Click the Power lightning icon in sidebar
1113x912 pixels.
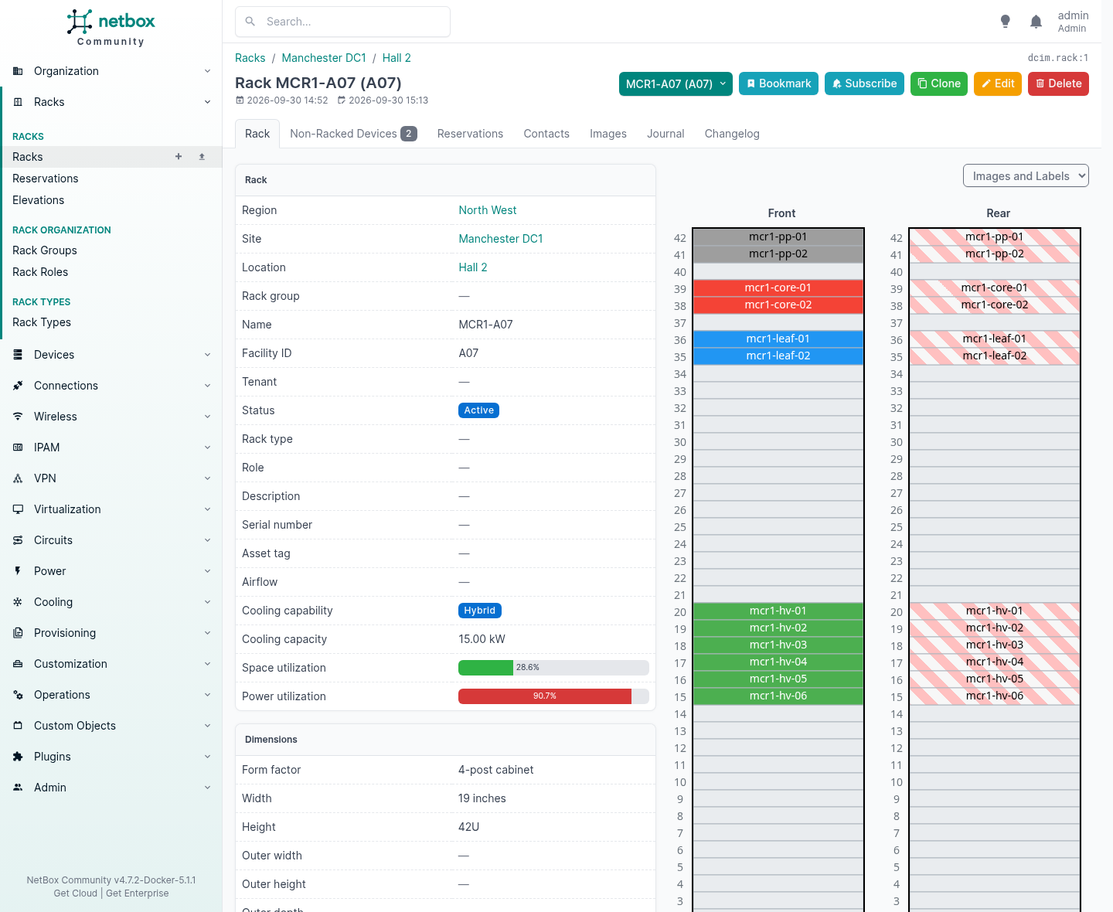click(18, 571)
